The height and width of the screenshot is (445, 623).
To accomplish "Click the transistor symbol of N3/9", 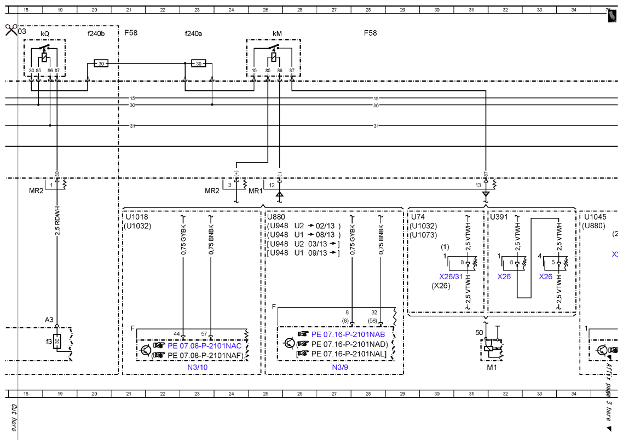I will (290, 343).
